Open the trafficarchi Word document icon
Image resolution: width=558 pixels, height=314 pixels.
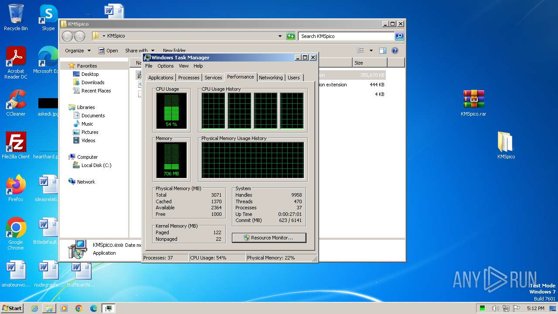81,273
